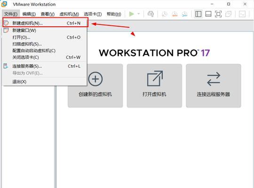254x188 pixels.
Task: Choose 连接服务器(S)... menu entry
Action: click(45, 66)
